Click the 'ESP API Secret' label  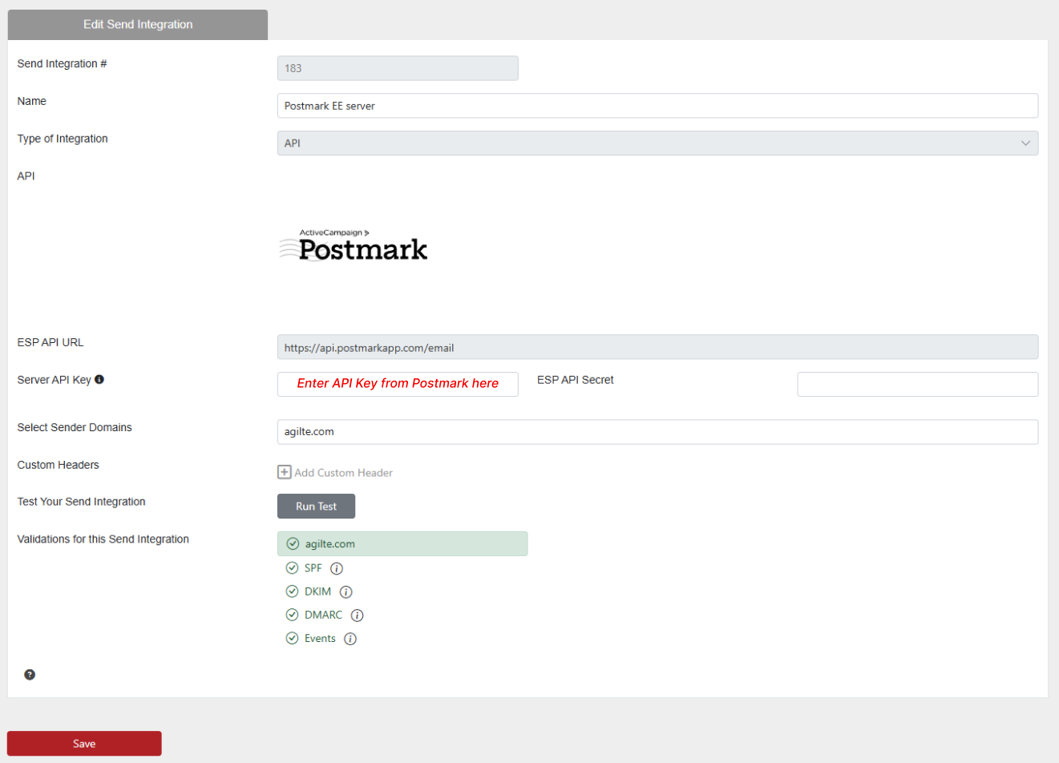[x=575, y=379]
